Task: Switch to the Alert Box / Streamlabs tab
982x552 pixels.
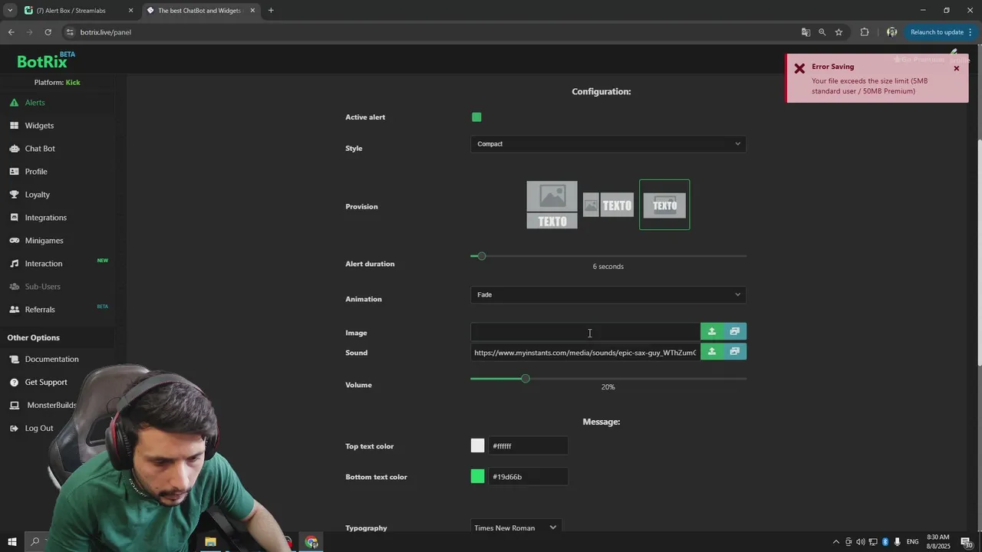Action: (79, 11)
